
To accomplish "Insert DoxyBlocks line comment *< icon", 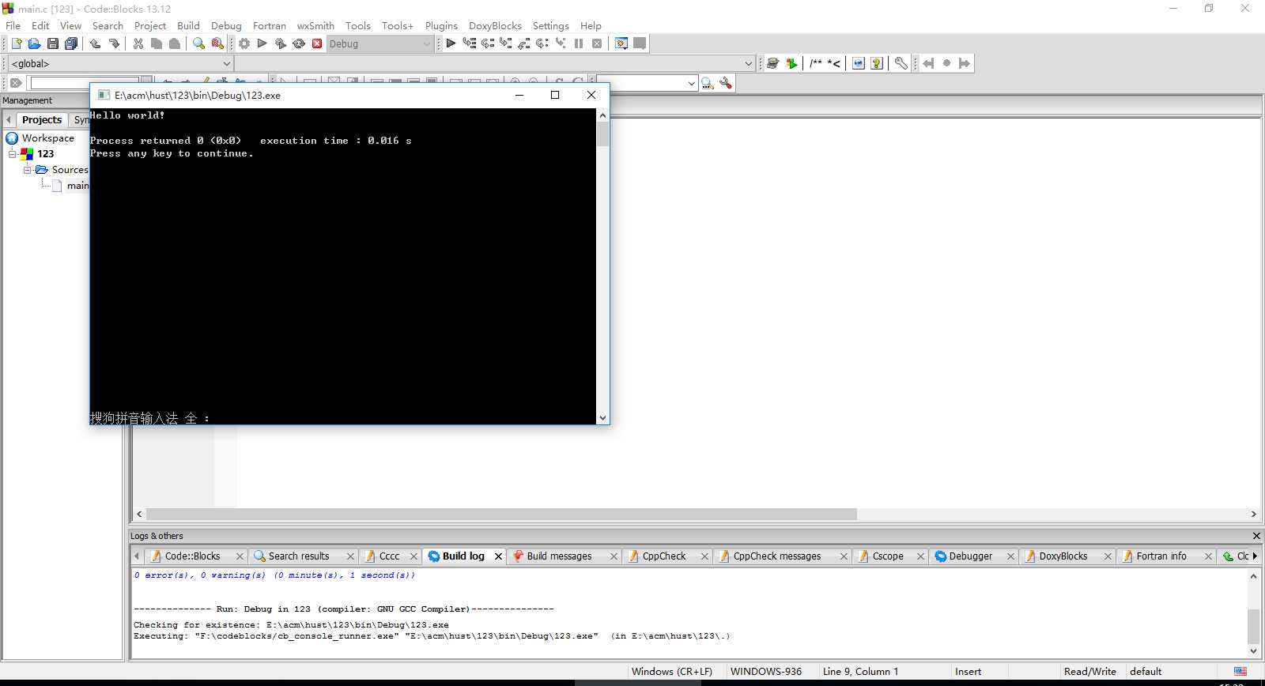I will click(834, 63).
